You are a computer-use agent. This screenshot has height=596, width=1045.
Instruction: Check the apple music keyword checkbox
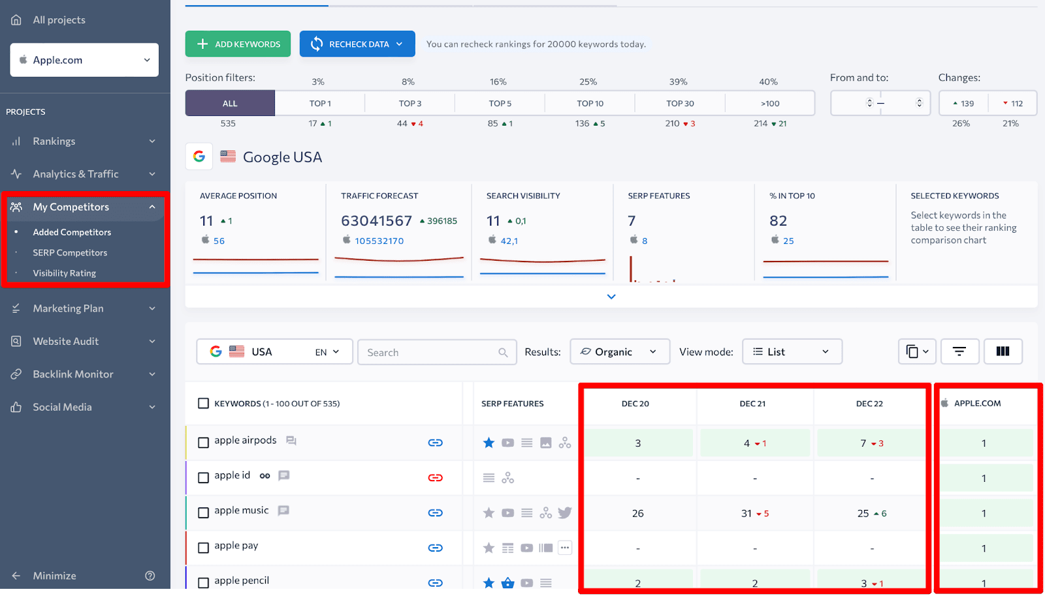tap(203, 513)
